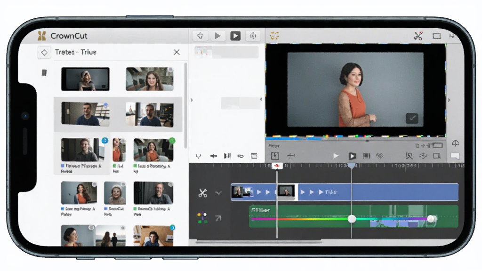Click the undo arrow icon below the middle panel
This screenshot has height=271, width=482.
tap(241, 156)
